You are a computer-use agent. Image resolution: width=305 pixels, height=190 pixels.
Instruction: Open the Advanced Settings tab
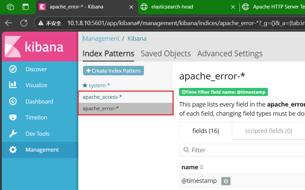click(x=230, y=54)
